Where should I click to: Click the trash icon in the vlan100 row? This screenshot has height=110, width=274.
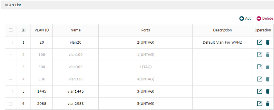268,55
